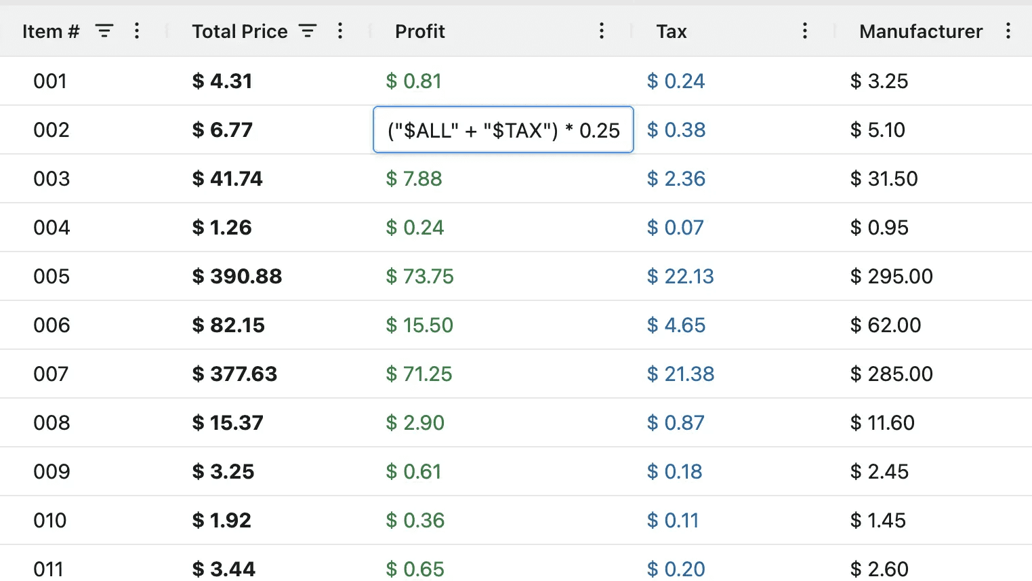Click the Manufacturer column header label
Viewport: 1032px width, 581px height.
tap(920, 31)
